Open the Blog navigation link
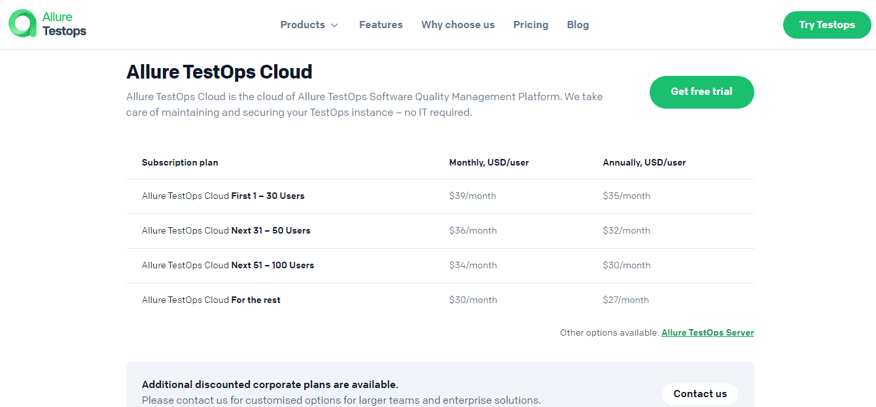Image resolution: width=876 pixels, height=407 pixels. tap(578, 25)
